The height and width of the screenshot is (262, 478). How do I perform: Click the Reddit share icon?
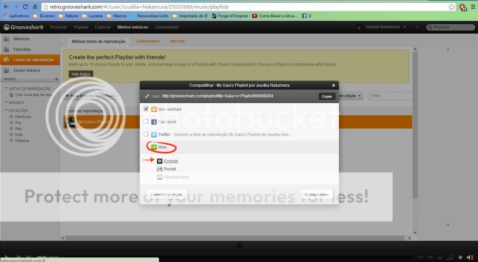[x=160, y=169]
